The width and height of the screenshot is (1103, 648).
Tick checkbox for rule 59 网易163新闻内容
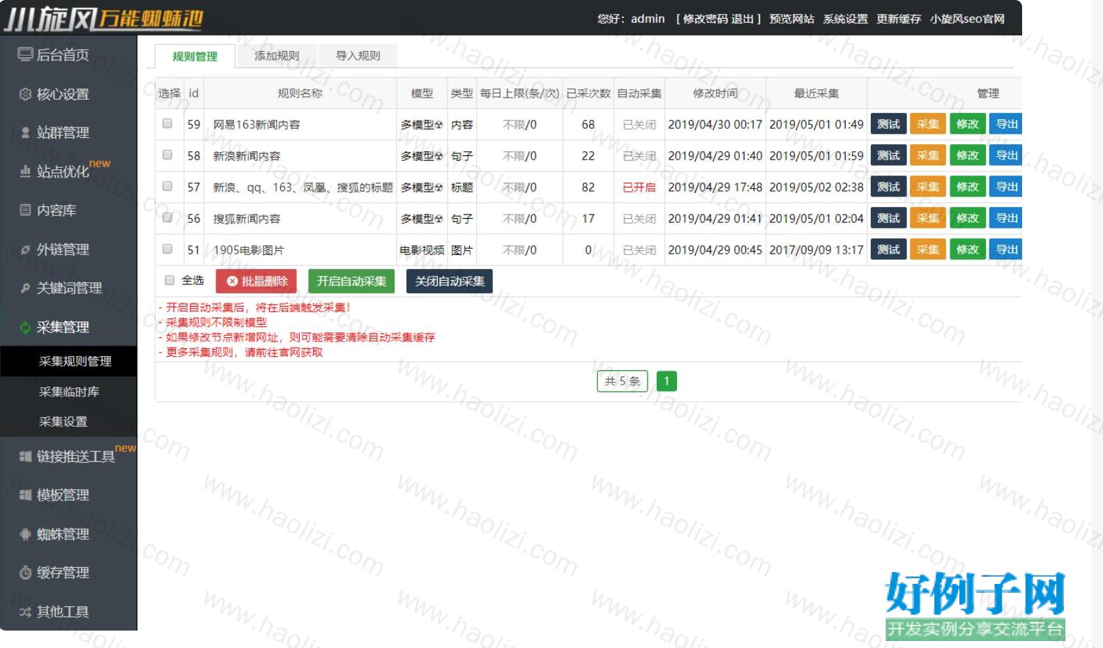point(167,123)
